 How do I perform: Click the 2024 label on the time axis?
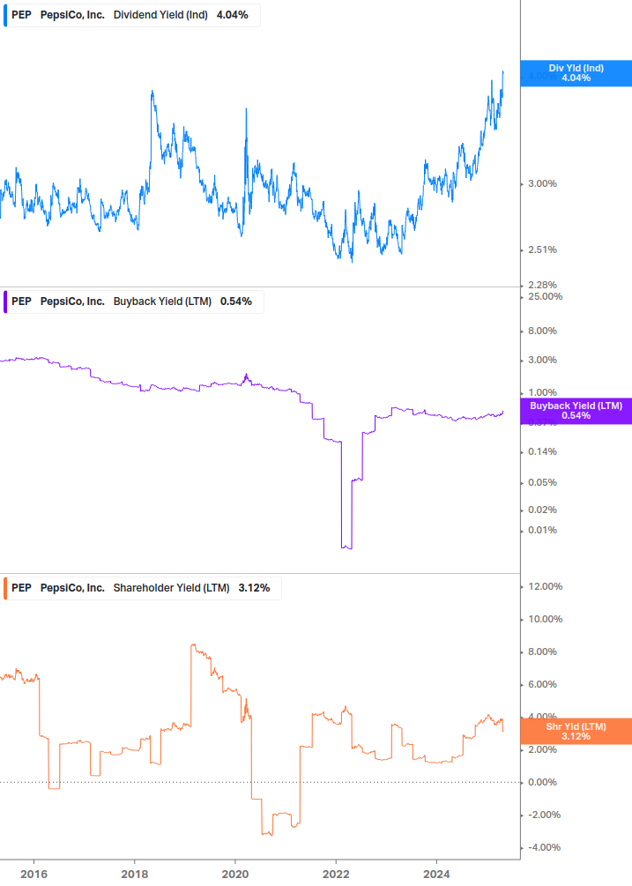(436, 875)
